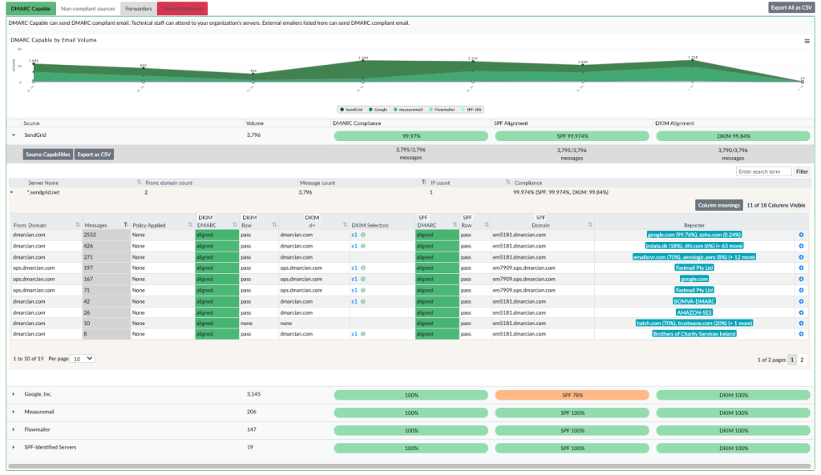This screenshot has height=475, width=821.
Task: Expand the Measuremail source row
Action: 14,413
